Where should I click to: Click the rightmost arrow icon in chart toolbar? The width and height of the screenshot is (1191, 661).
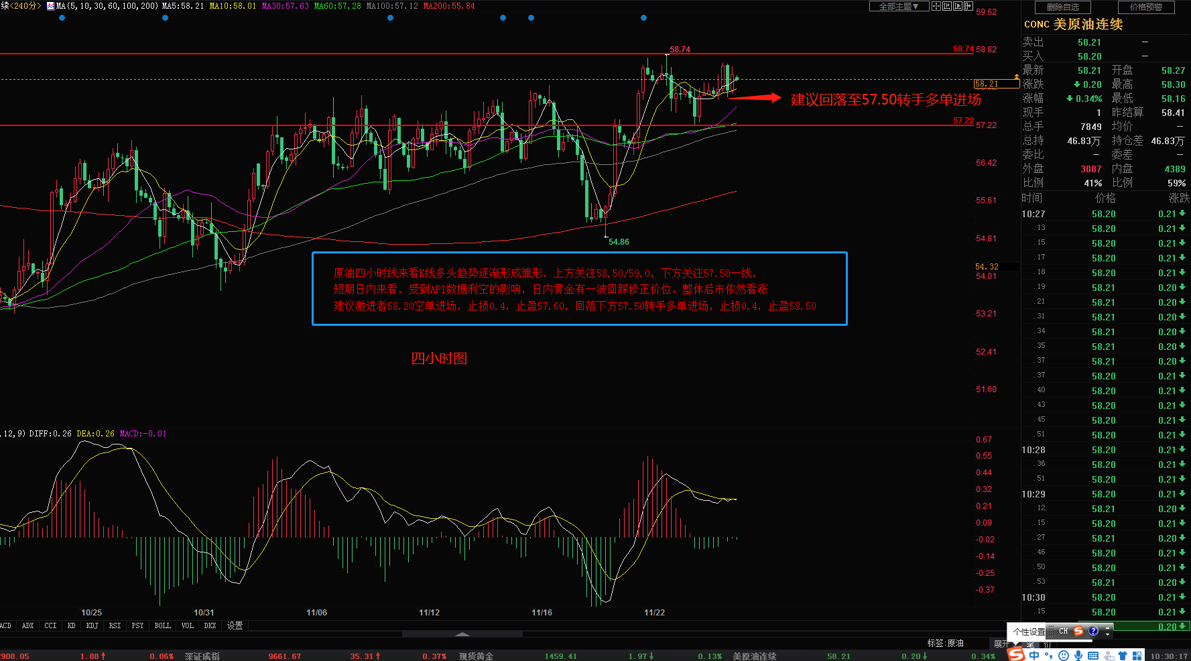[x=968, y=6]
